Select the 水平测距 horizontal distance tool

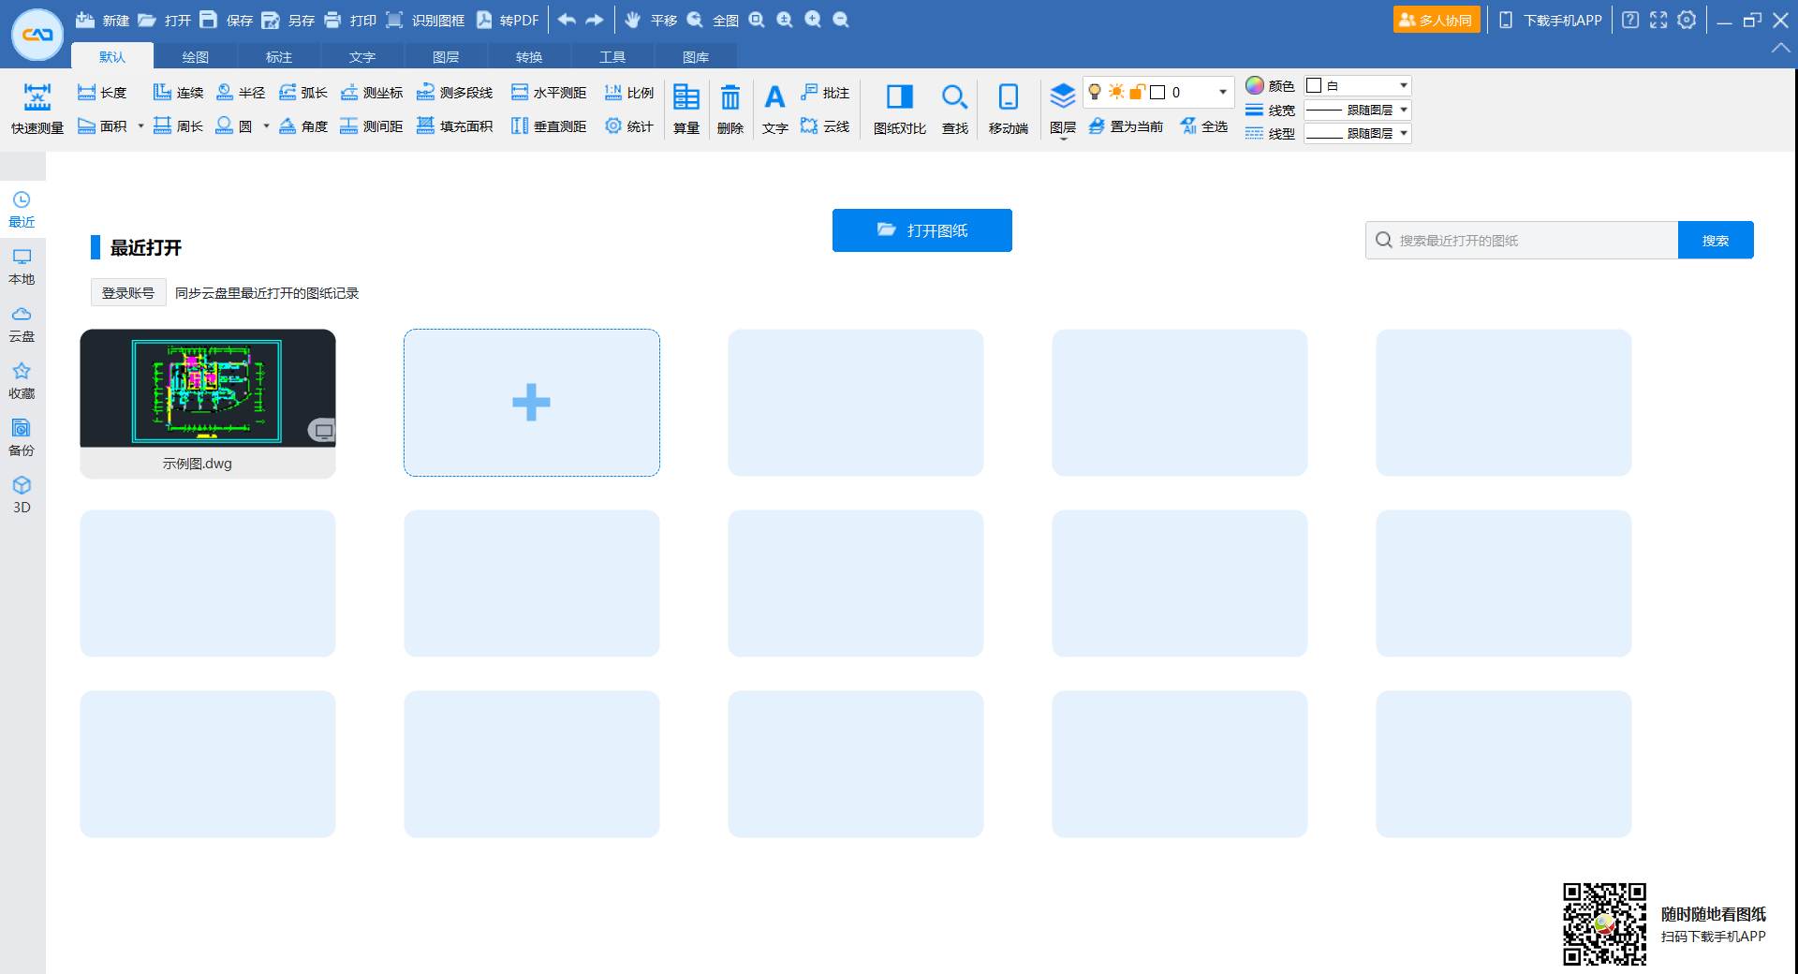tap(549, 93)
